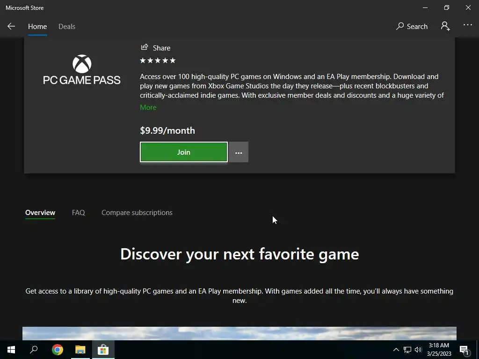Click the $9.99/month price text

pyautogui.click(x=167, y=131)
